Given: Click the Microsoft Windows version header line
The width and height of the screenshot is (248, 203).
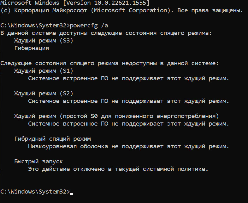Looking at the screenshot, I should click(75, 3).
